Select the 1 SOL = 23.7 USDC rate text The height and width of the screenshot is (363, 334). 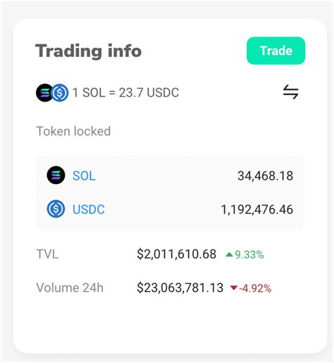point(125,92)
